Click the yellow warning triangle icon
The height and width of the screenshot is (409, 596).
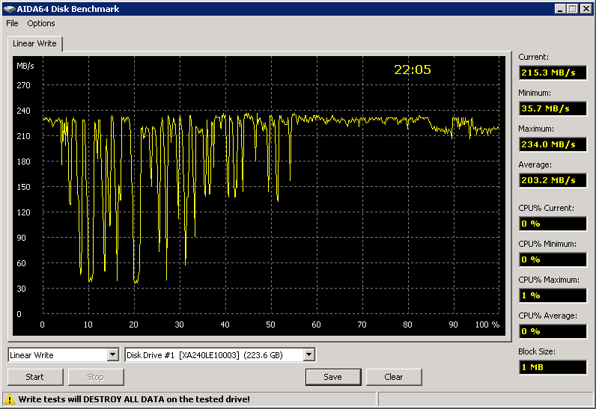pyautogui.click(x=10, y=399)
